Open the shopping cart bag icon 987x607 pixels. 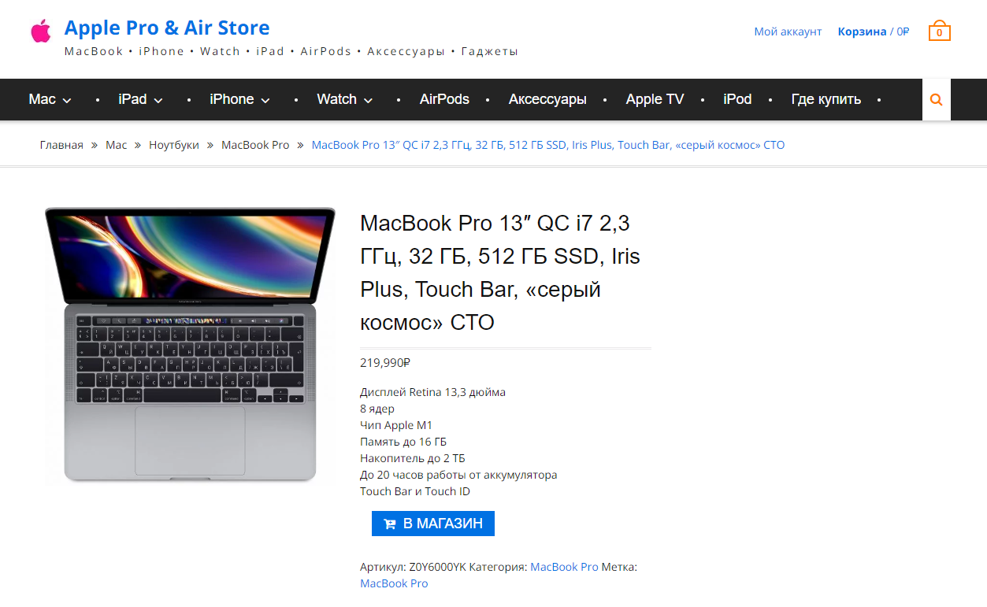939,31
